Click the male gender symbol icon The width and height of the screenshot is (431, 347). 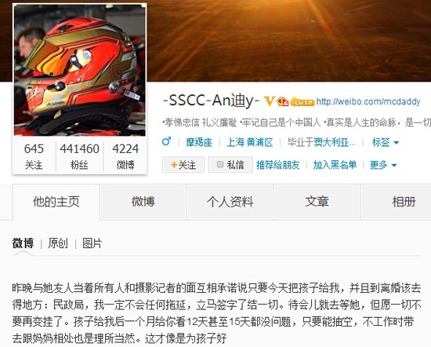[167, 141]
